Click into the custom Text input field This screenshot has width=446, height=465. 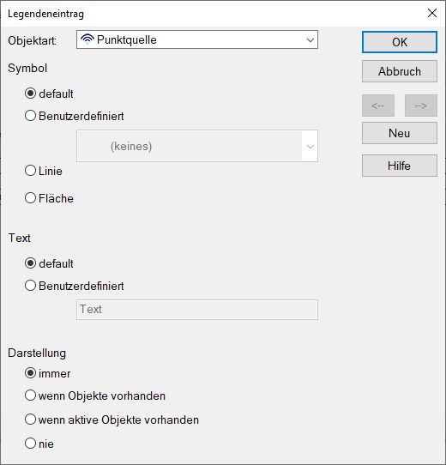pyautogui.click(x=197, y=310)
